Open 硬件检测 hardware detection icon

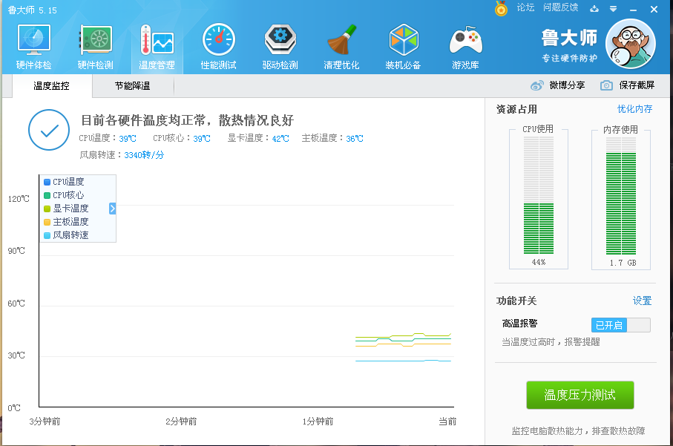click(x=95, y=39)
